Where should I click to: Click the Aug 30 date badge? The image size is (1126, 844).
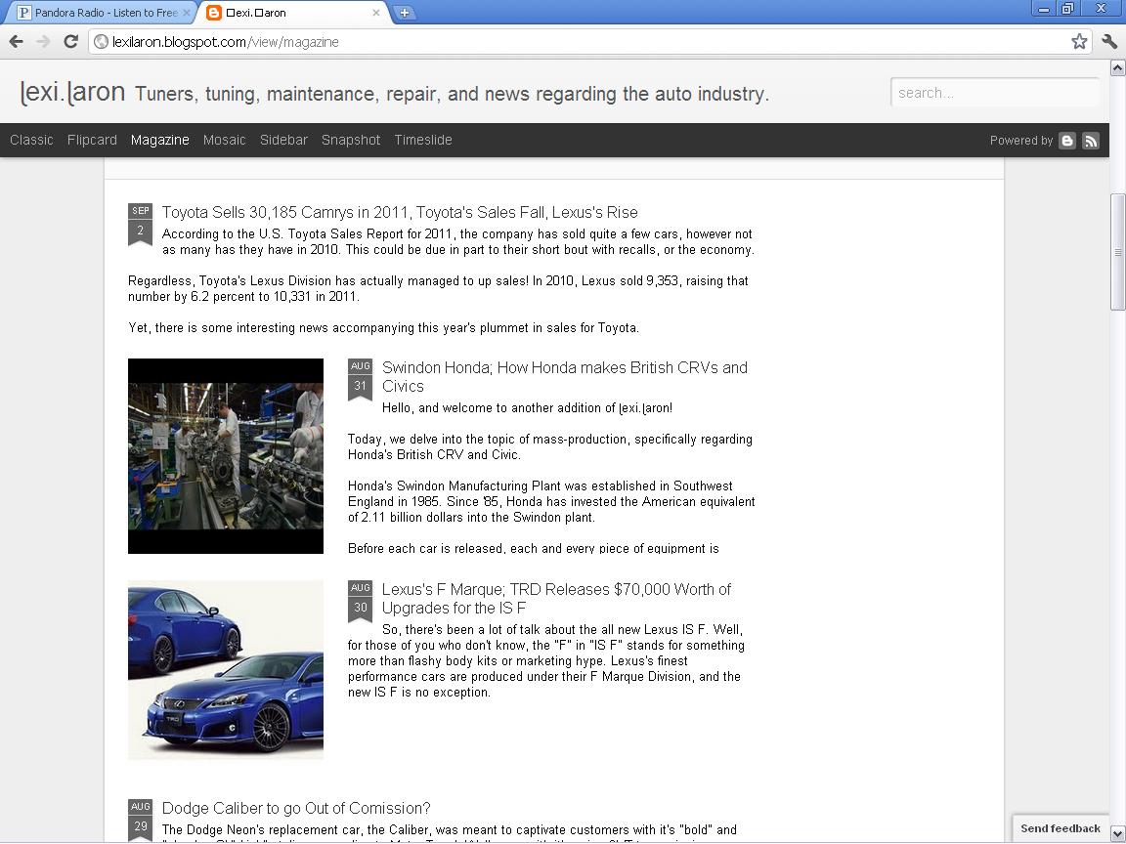pos(360,602)
